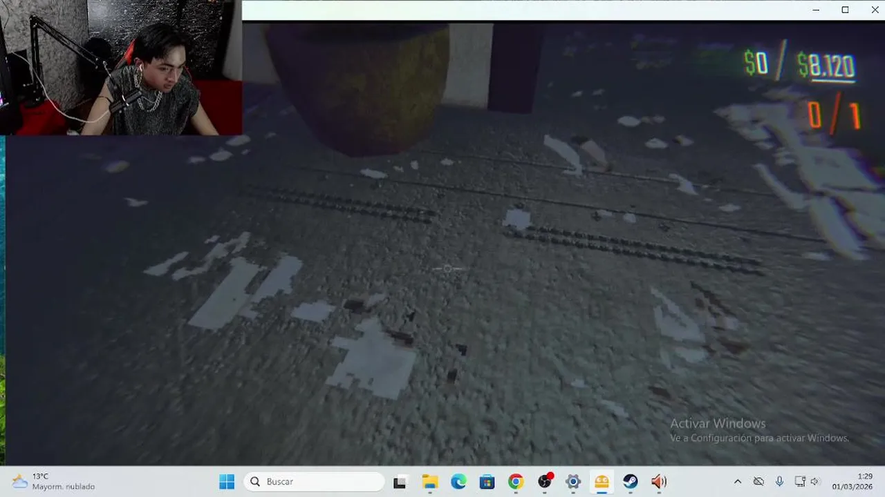Open Task View from the taskbar
Image resolution: width=885 pixels, height=497 pixels.
tap(400, 482)
